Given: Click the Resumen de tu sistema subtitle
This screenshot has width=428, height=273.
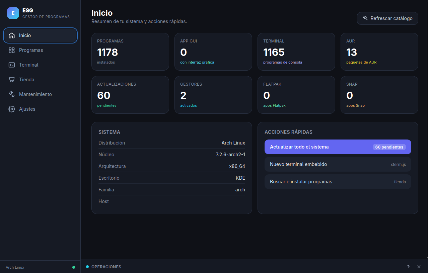Looking at the screenshot, I should tap(139, 21).
